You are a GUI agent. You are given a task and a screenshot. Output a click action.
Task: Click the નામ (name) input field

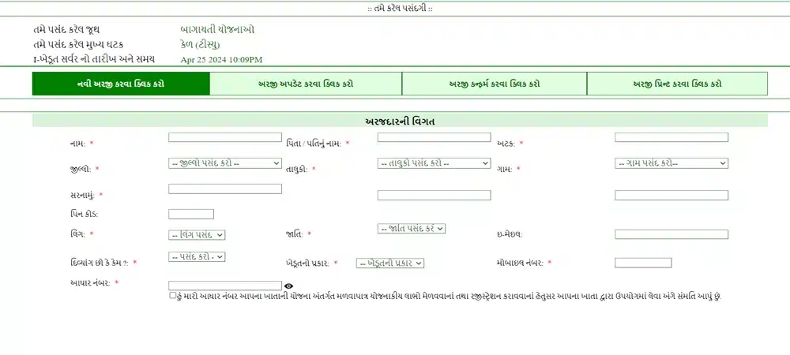point(225,137)
